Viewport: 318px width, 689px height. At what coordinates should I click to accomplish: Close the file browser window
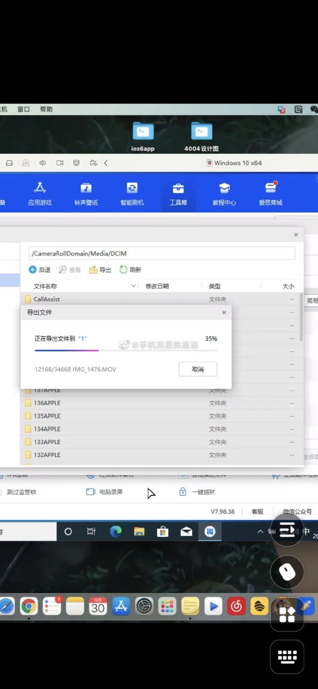tap(296, 235)
